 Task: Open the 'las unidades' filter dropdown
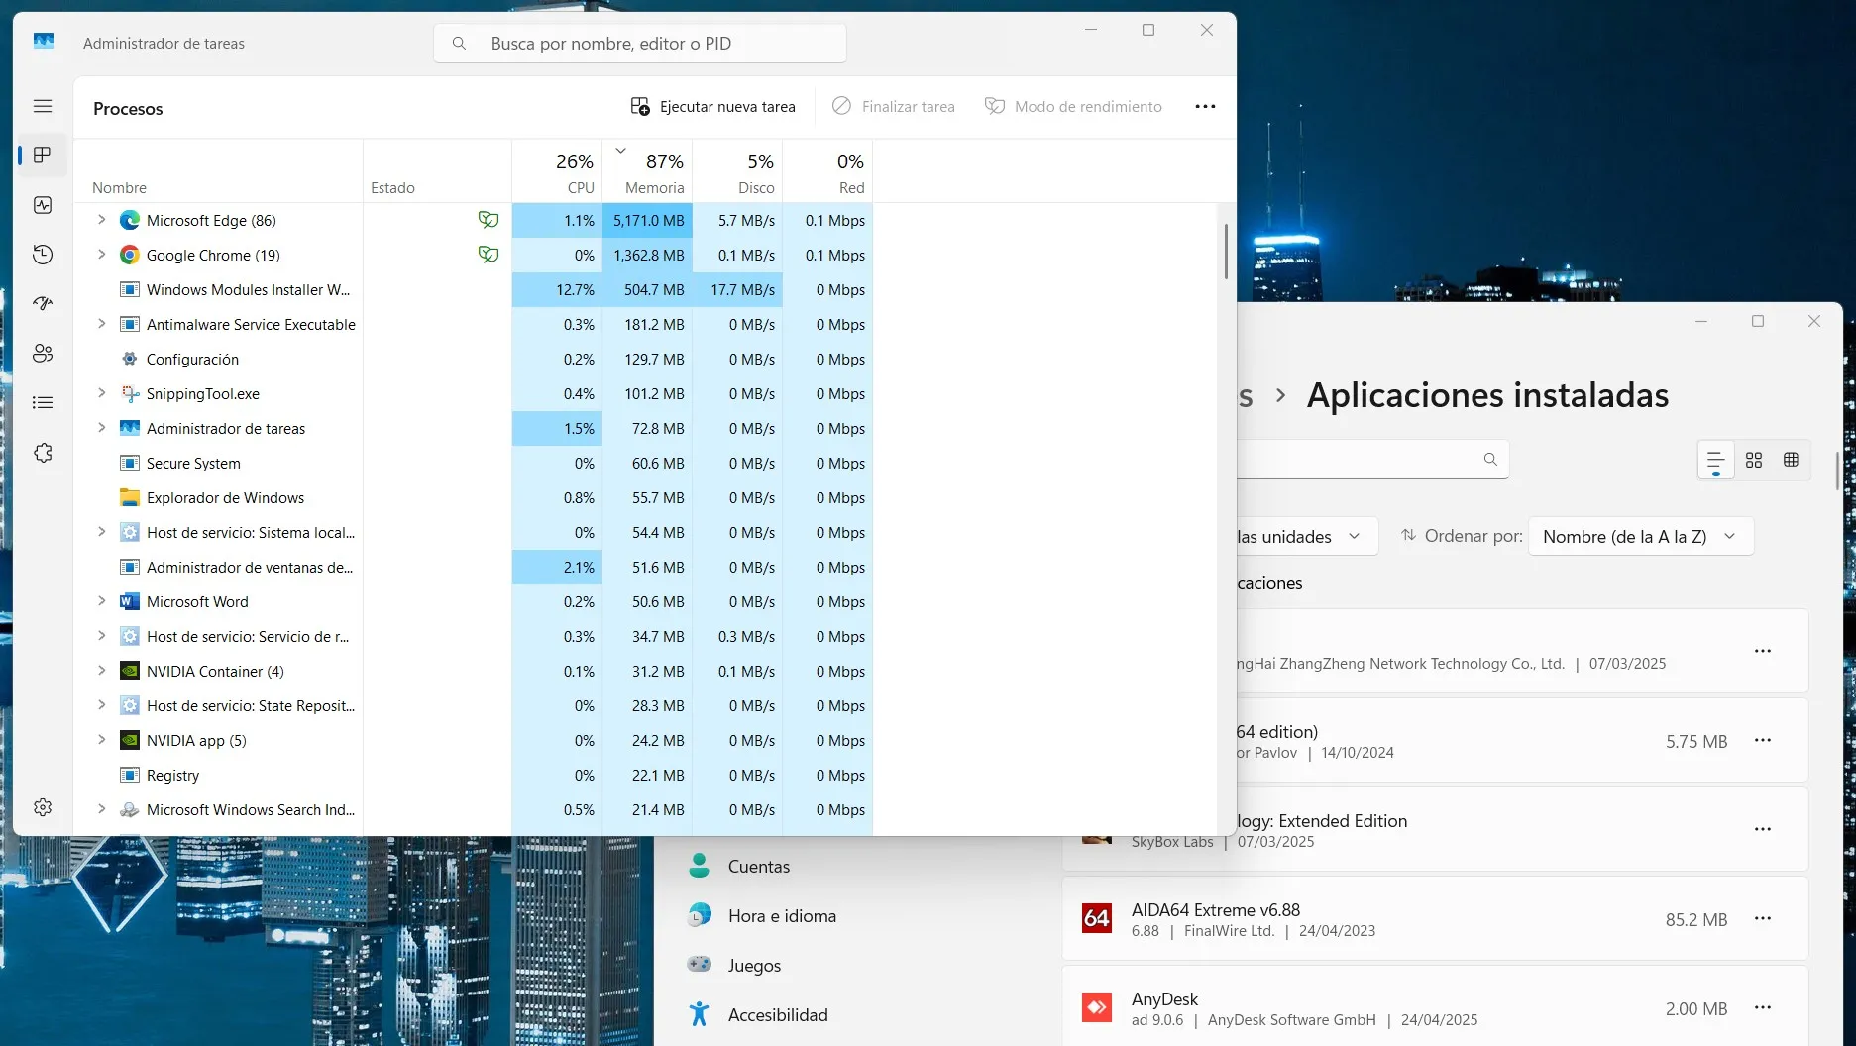coord(1306,536)
